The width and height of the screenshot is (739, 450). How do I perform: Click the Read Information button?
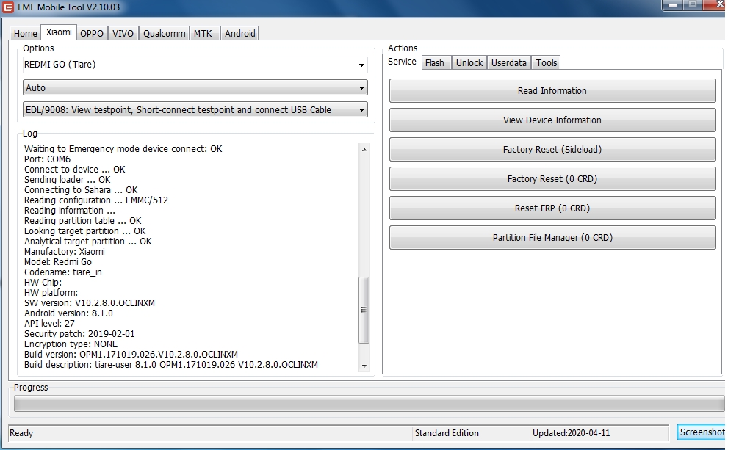tap(552, 90)
